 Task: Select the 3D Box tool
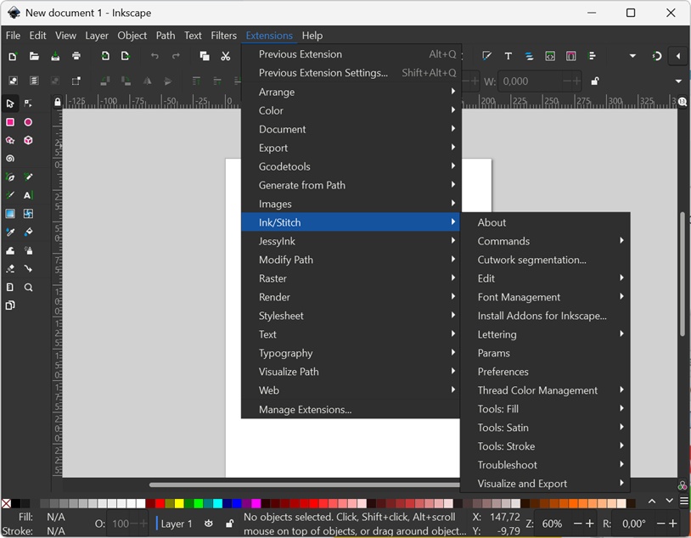tap(28, 140)
